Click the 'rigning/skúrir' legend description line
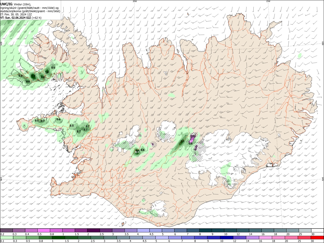The height and width of the screenshot is (243, 324). click(29, 8)
